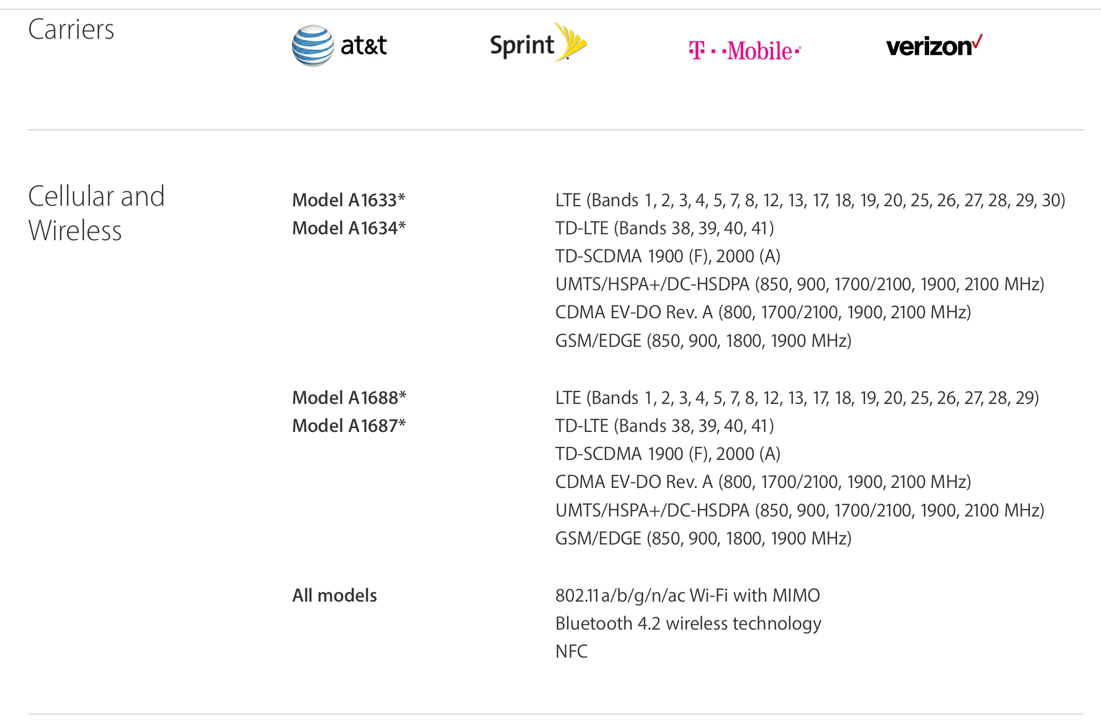The image size is (1101, 726).
Task: Click the first TD-LTE Bands 38, 39 line
Action: (x=664, y=228)
